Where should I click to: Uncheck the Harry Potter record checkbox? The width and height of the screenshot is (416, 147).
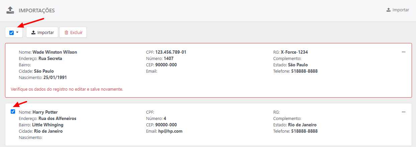(x=13, y=112)
